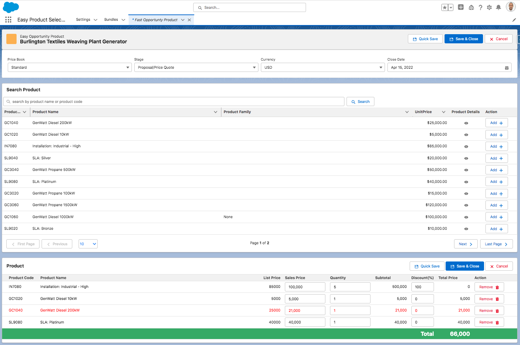The image size is (520, 345).
Task: Remove GenWatt Diesel 200kW line item
Action: pos(489,310)
